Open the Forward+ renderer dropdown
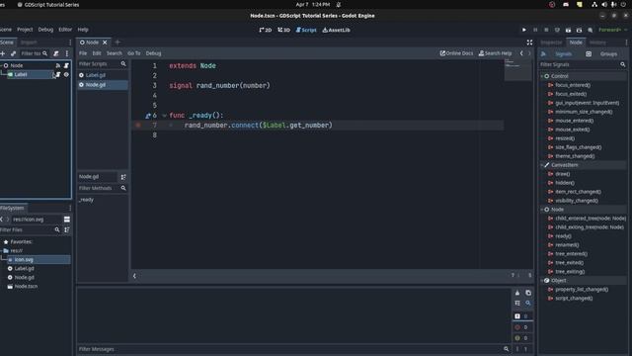Image resolution: width=632 pixels, height=356 pixels. pyautogui.click(x=612, y=30)
